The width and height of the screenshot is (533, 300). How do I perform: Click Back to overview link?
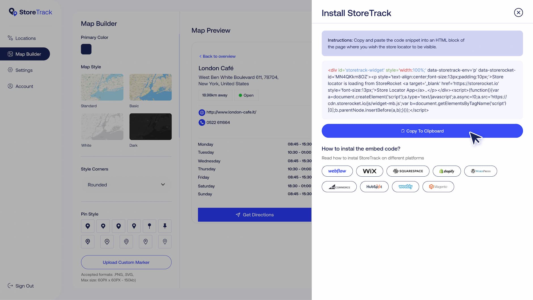pos(217,56)
